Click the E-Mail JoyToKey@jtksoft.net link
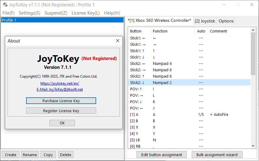The height and width of the screenshot is (161, 259). 60,89
